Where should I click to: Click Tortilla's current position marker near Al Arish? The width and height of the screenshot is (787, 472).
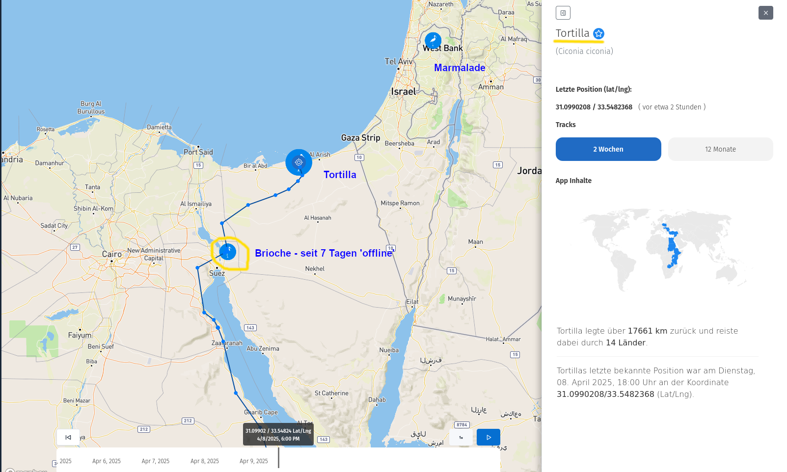299,162
